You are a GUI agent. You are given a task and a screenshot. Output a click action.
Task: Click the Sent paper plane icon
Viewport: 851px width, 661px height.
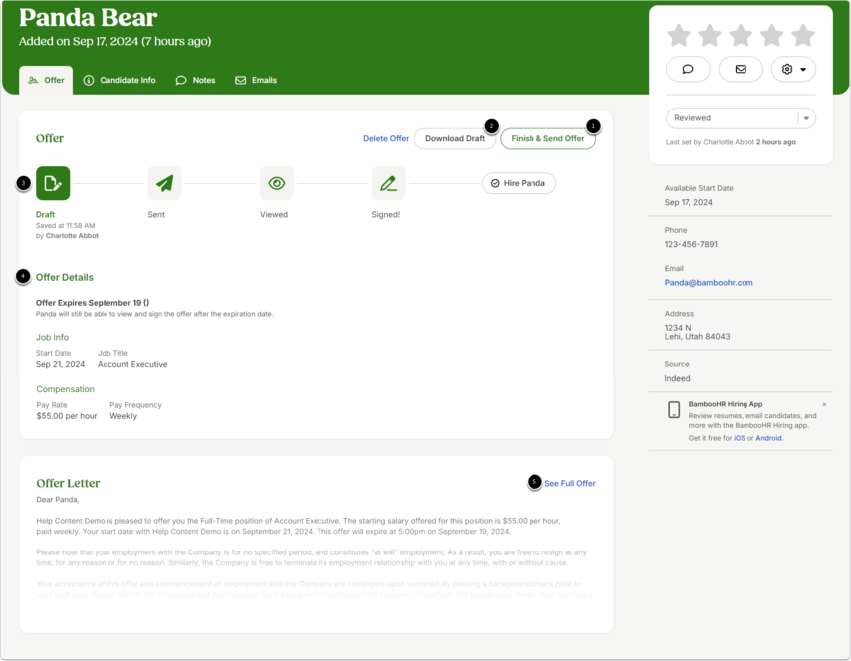[165, 183]
